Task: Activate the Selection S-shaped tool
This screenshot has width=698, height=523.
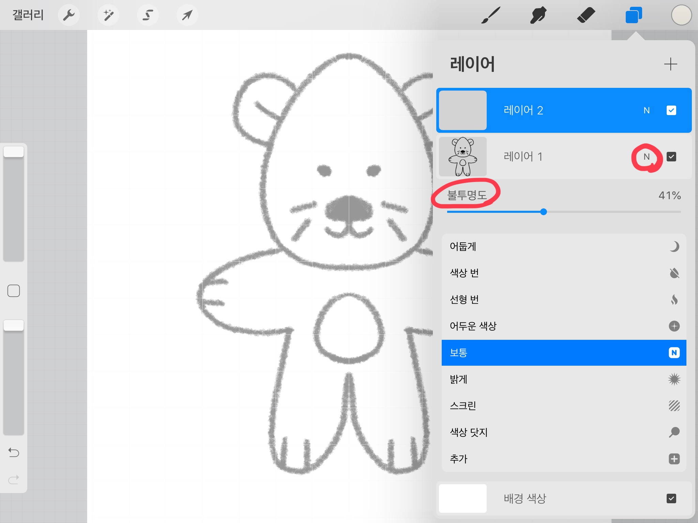Action: pyautogui.click(x=148, y=15)
